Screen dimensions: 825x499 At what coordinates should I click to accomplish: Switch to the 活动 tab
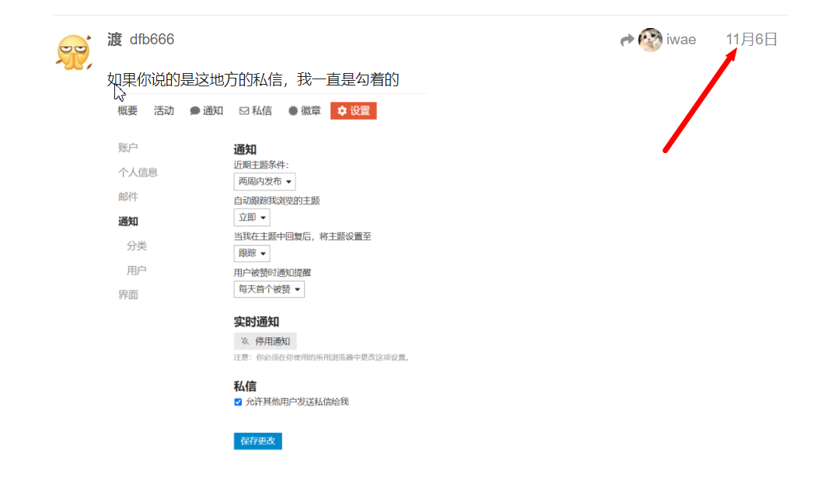tap(163, 110)
